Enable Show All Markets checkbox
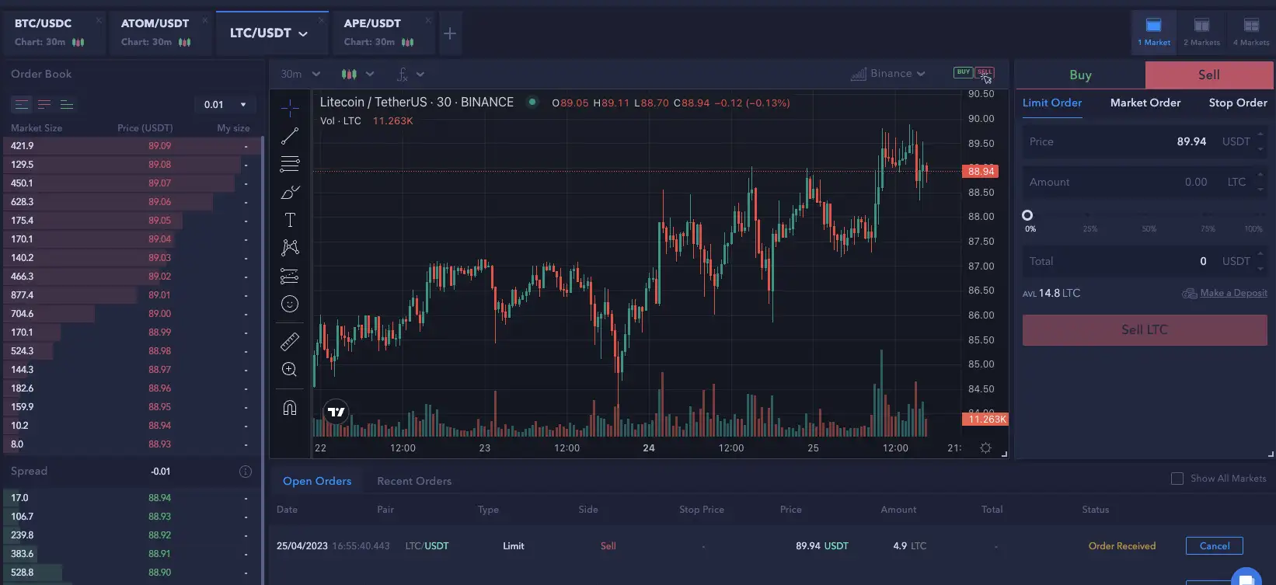1276x585 pixels. point(1177,479)
